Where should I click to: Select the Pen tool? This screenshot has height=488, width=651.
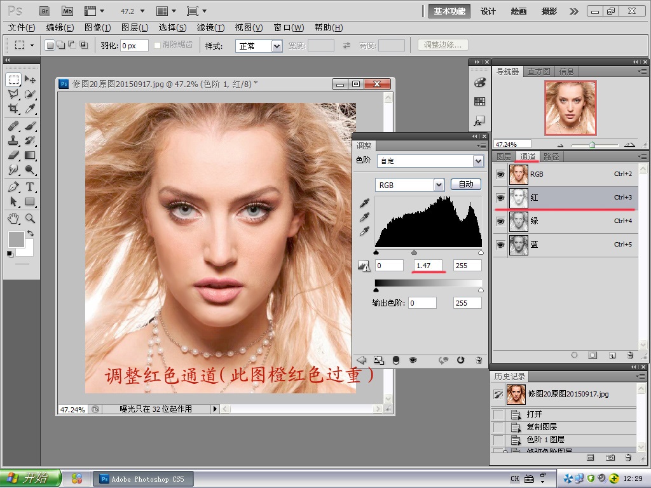(x=13, y=187)
